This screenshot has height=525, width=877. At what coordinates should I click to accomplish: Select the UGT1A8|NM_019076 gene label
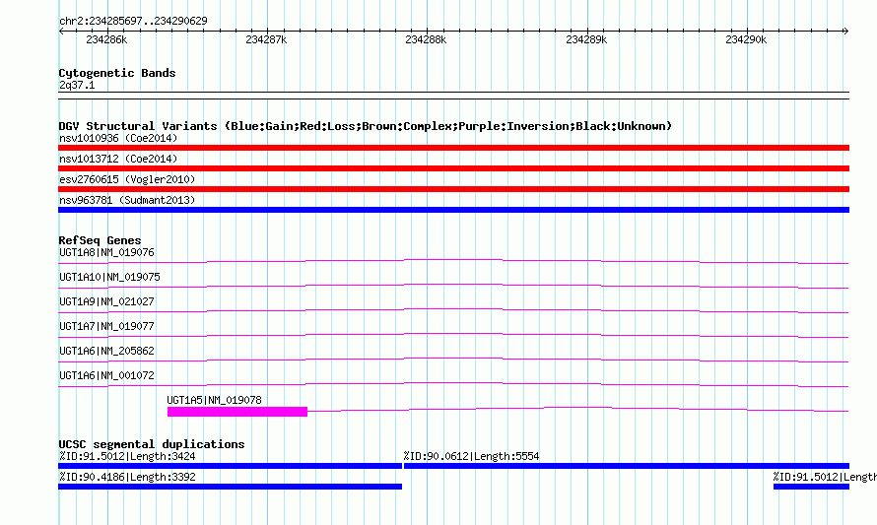(x=106, y=253)
